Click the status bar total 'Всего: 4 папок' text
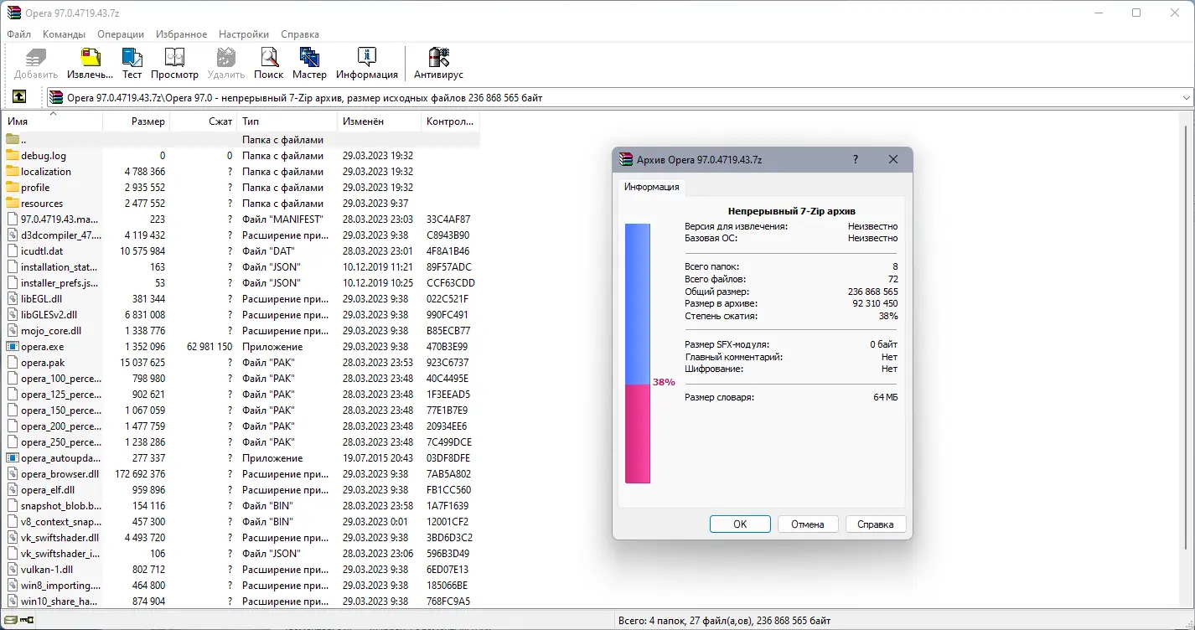Viewport: 1195px width, 630px height. [x=724, y=621]
